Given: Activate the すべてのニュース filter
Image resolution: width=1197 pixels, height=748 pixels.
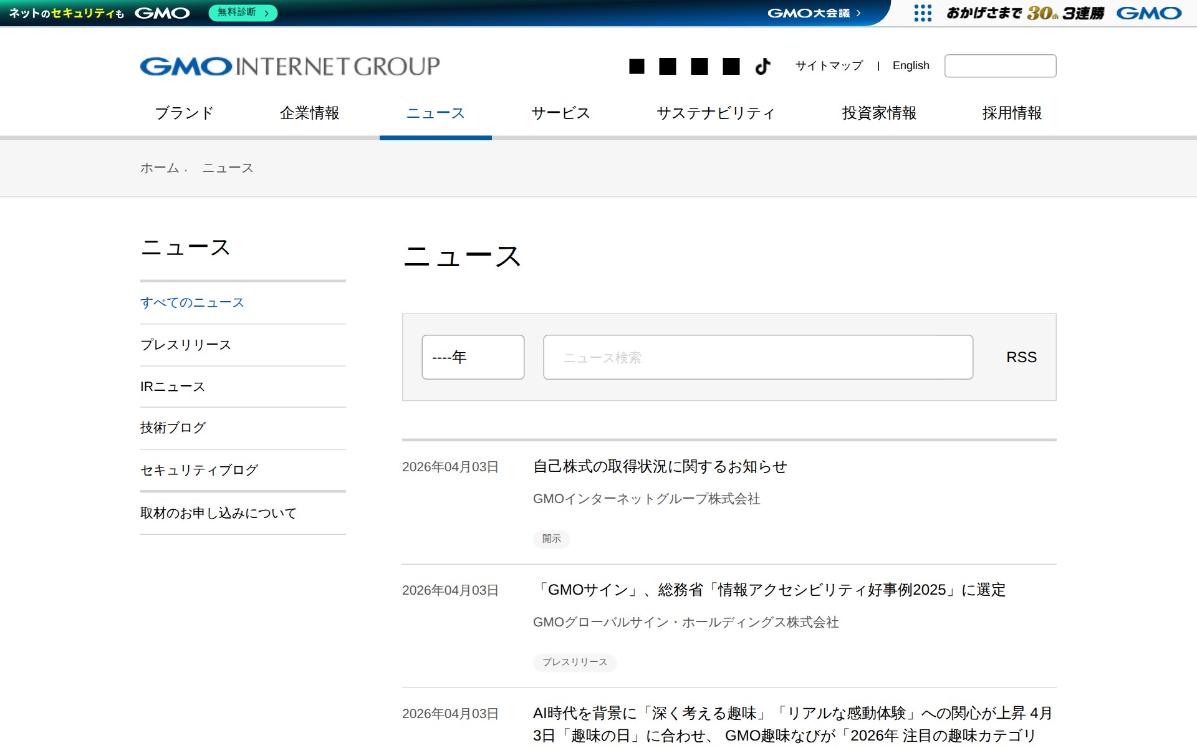Looking at the screenshot, I should (193, 302).
